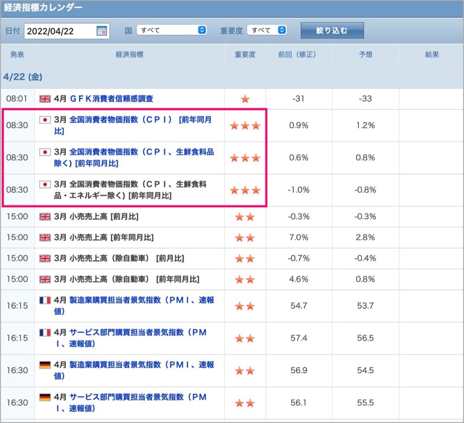Click the CPI 生鮮食料品・エネルギー除く row text
The height and width of the screenshot is (423, 464).
click(130, 190)
